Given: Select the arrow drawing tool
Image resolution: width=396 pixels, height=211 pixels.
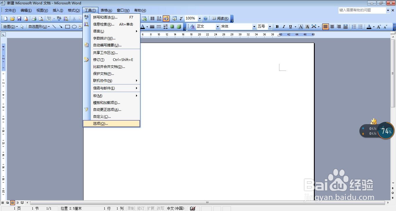Looking at the screenshot, I should click(61, 27).
